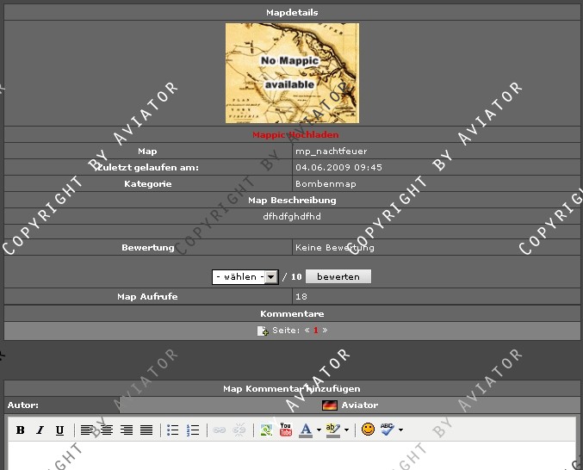583x470 pixels.
Task: Toggle bold formatting in comment editor
Action: click(x=20, y=430)
